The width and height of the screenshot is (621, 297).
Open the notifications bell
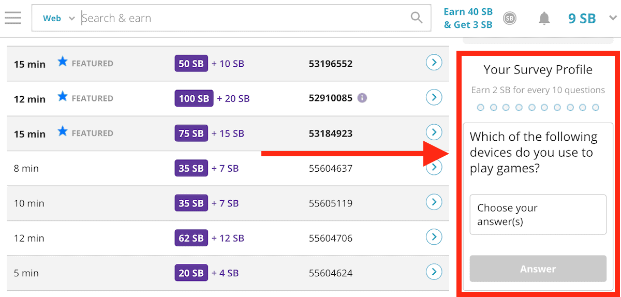[544, 19]
